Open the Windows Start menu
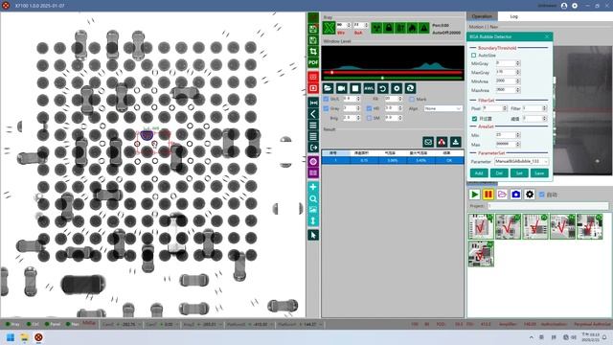This screenshot has width=613, height=345. [11, 337]
